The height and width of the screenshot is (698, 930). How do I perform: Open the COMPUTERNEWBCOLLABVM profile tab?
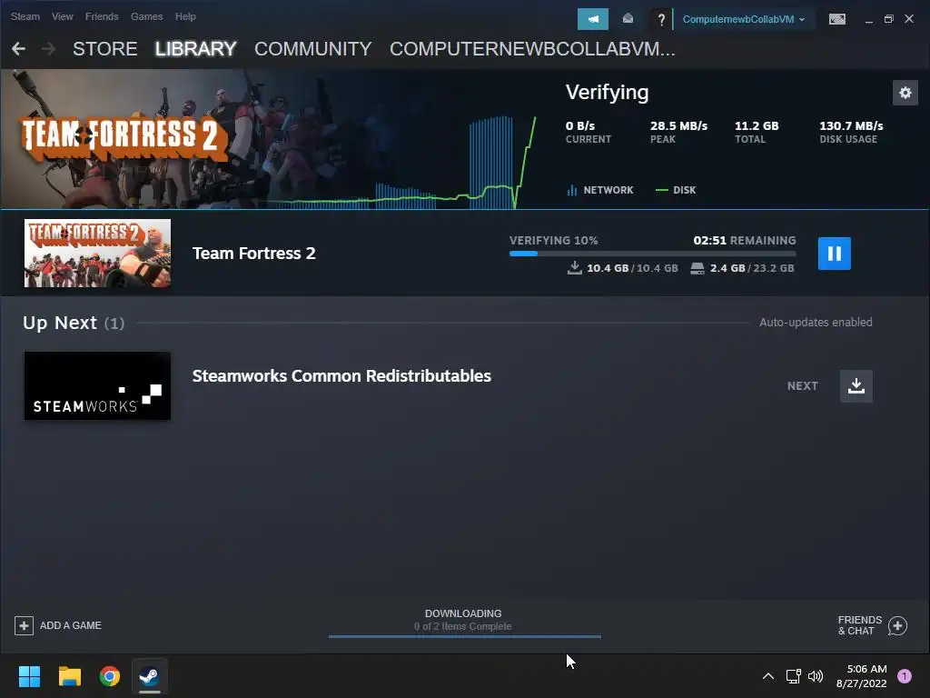pyautogui.click(x=532, y=49)
